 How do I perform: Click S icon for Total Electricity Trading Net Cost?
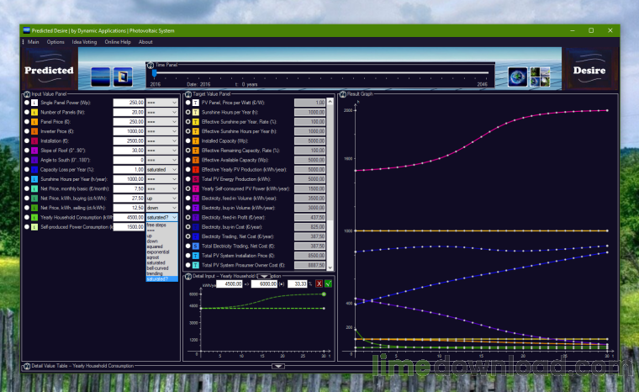click(x=196, y=246)
